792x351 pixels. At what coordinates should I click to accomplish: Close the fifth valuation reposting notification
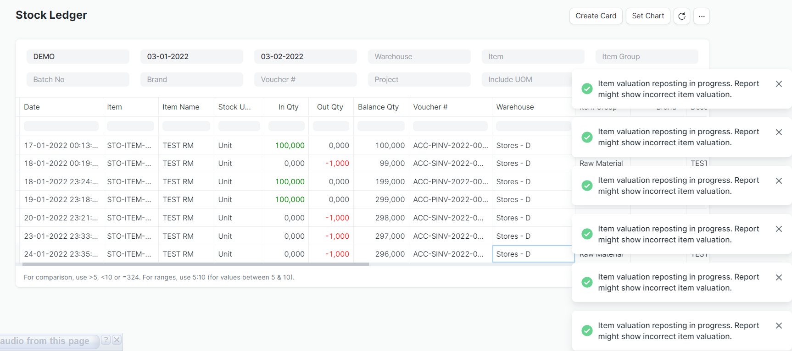click(x=778, y=277)
